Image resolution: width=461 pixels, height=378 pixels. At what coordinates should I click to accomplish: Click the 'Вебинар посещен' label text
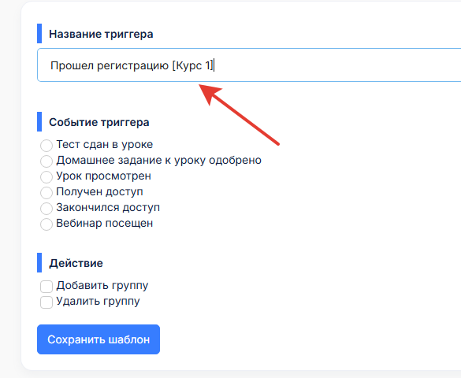click(x=105, y=223)
